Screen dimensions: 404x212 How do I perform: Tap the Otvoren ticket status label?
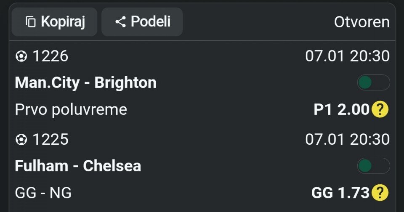361,22
